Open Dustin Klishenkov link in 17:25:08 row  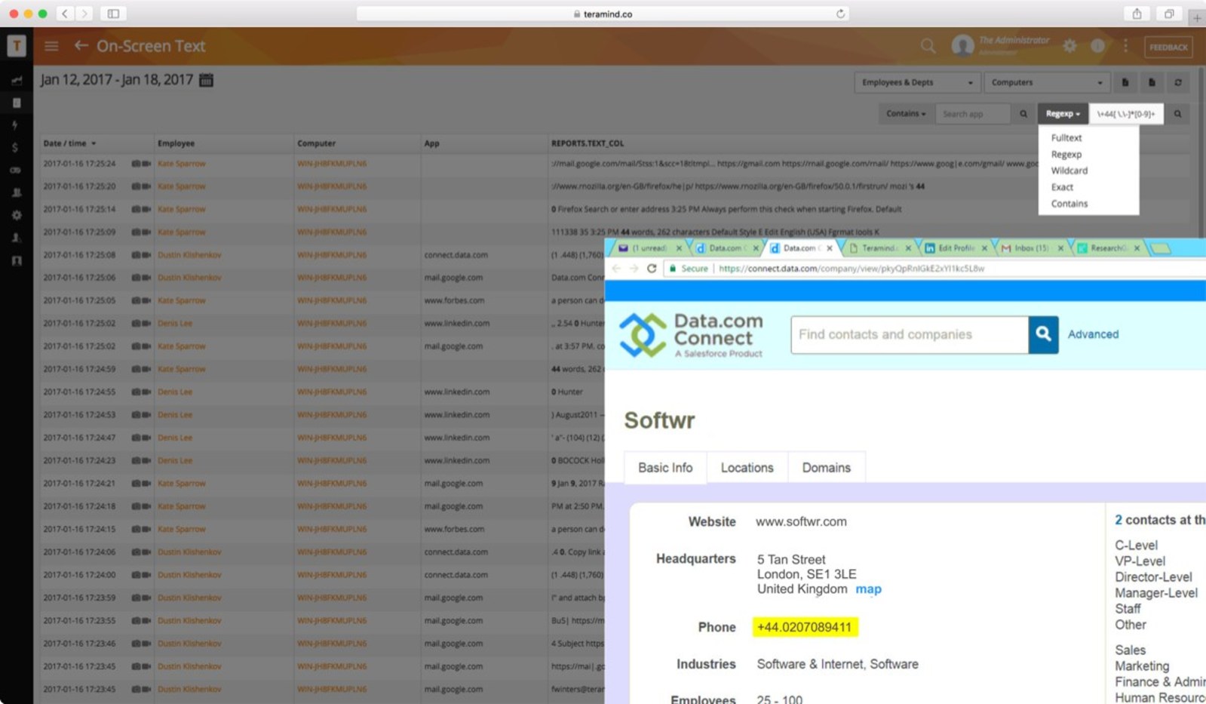tap(189, 255)
